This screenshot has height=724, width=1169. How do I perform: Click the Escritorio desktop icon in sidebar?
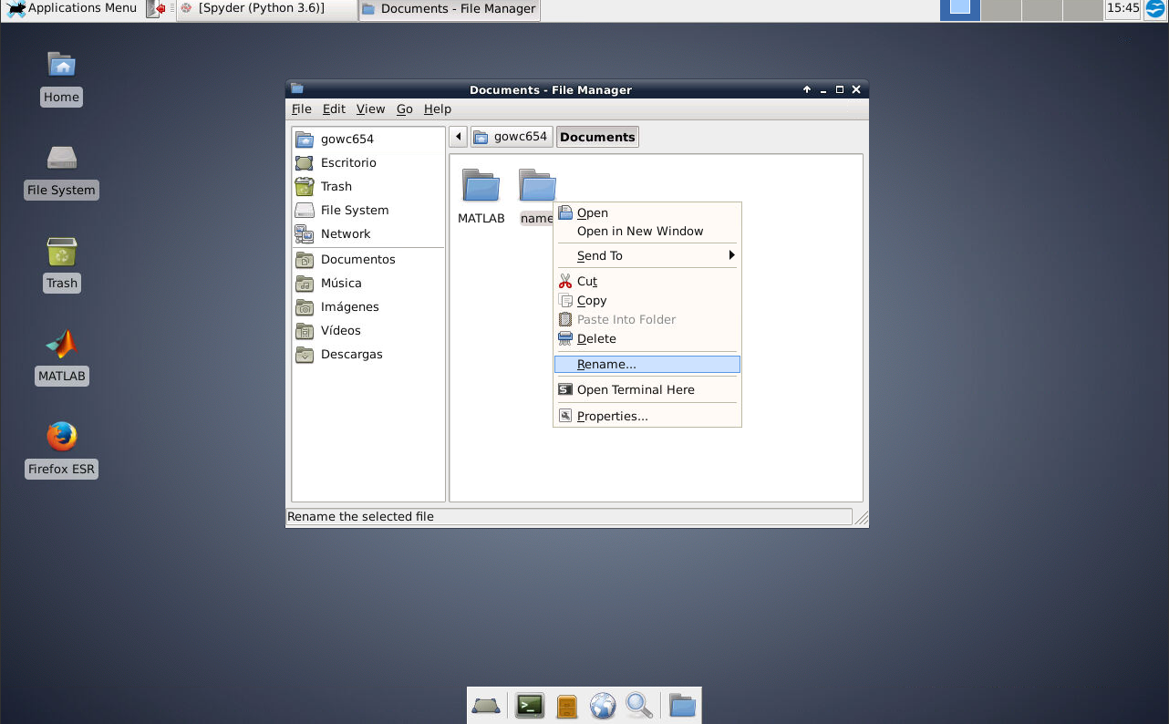[x=305, y=162]
